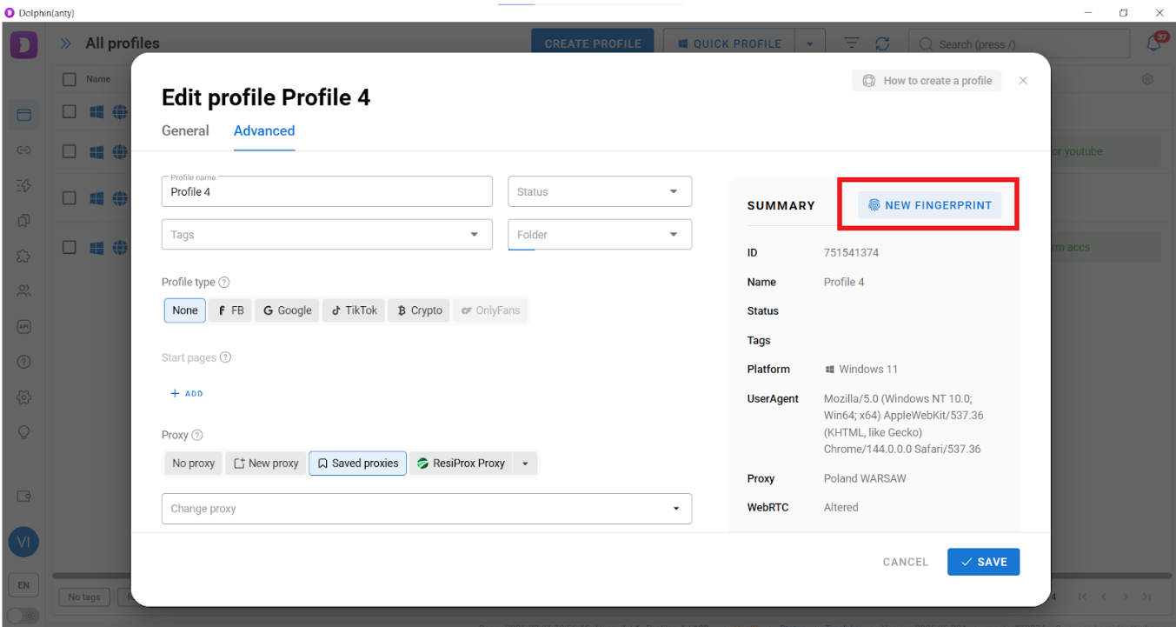Screen dimensions: 1176x627
Task: Open the users team icon in sidebar
Action: pyautogui.click(x=24, y=291)
